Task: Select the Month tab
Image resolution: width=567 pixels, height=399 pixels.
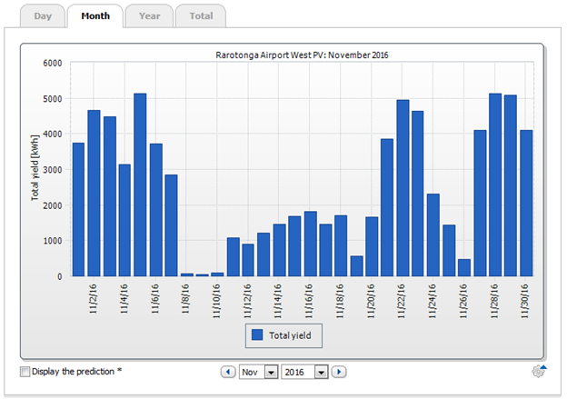Action: (x=94, y=16)
